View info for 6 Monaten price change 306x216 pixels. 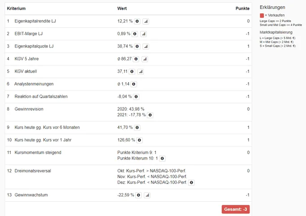click(137, 127)
